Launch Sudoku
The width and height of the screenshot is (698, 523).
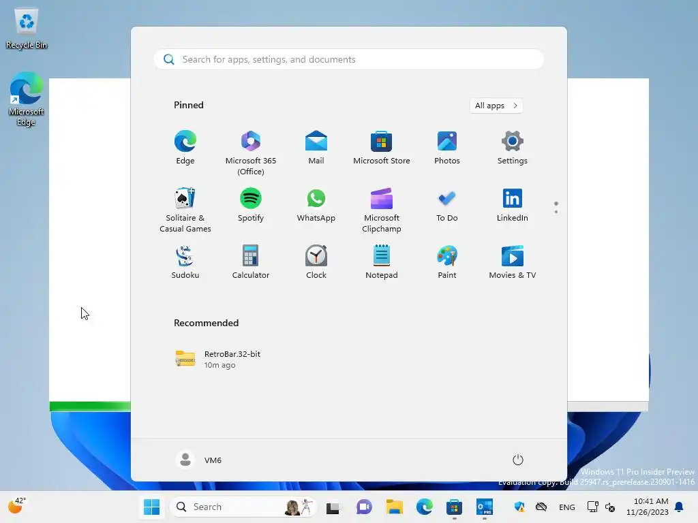coord(185,262)
